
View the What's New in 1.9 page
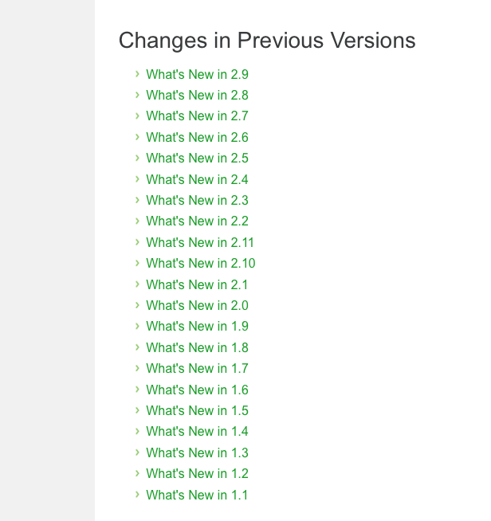tap(197, 327)
